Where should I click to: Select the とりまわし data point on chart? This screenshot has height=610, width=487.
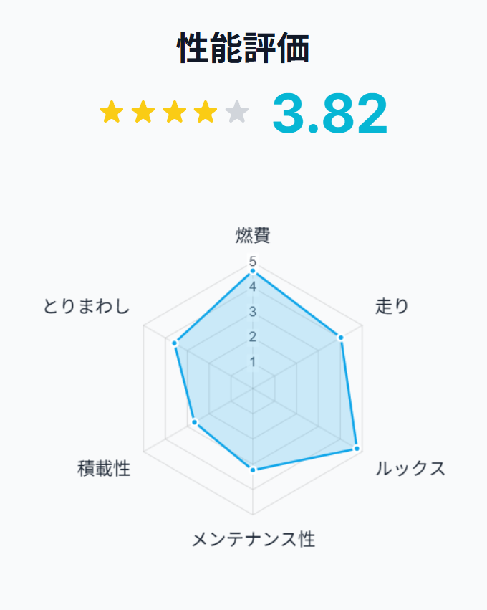pos(175,343)
